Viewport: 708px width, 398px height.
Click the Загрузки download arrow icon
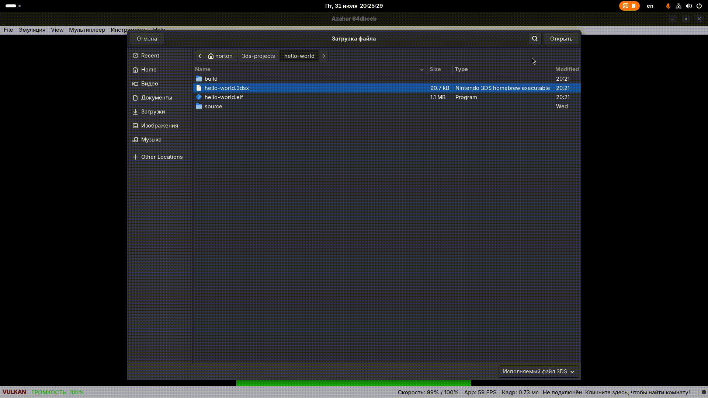(x=135, y=112)
